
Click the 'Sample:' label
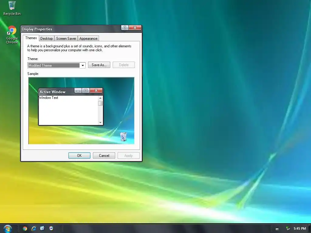point(33,74)
